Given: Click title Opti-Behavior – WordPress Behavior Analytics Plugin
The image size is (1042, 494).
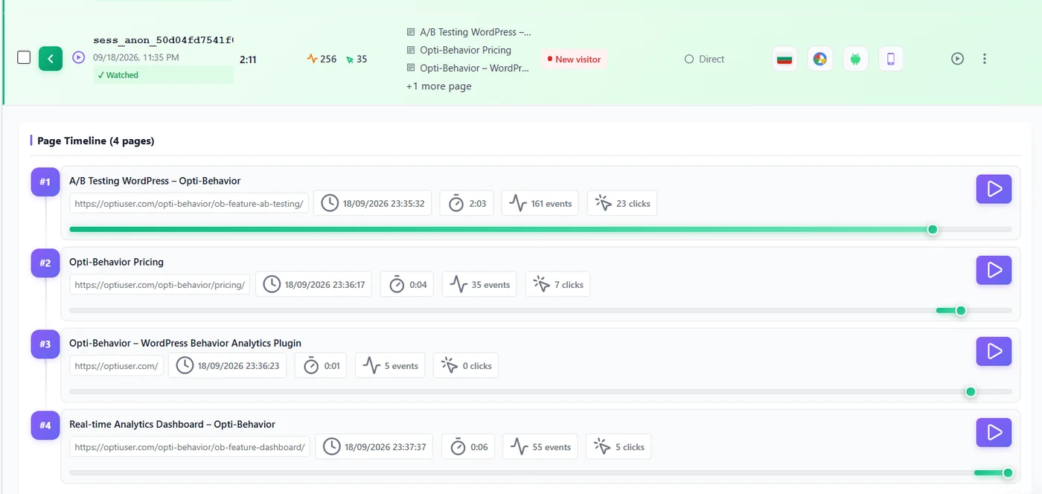Looking at the screenshot, I should [185, 343].
